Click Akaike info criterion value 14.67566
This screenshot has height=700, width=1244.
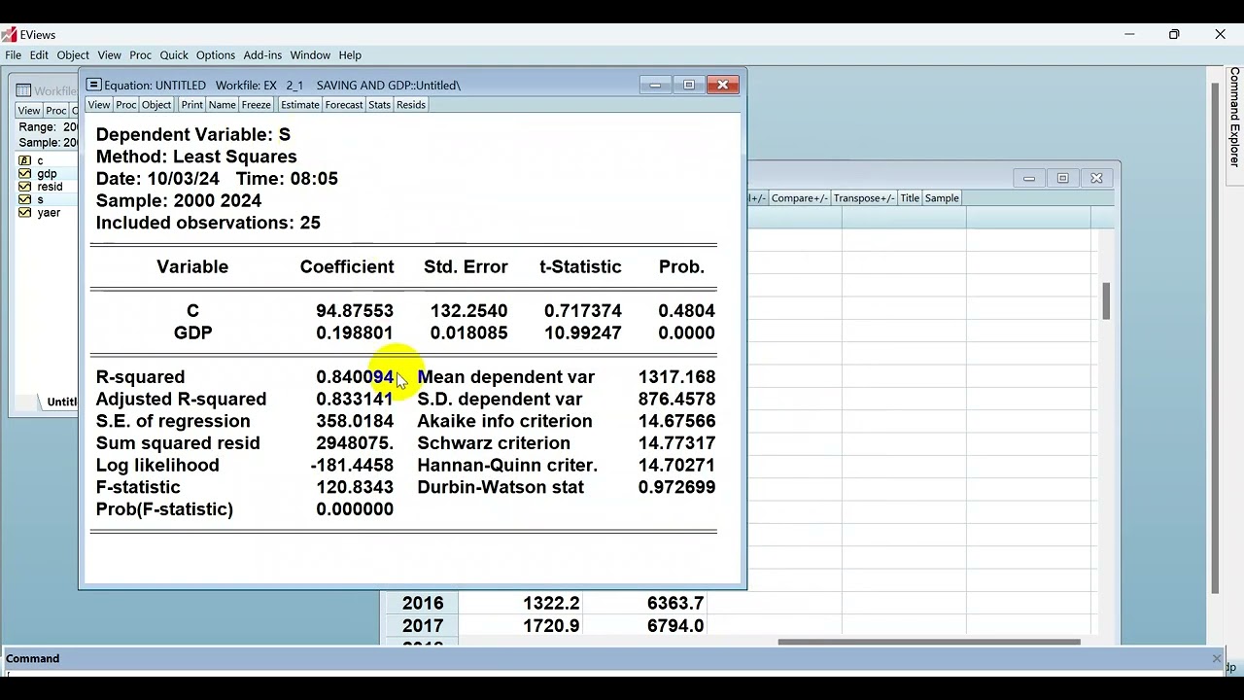pyautogui.click(x=676, y=421)
